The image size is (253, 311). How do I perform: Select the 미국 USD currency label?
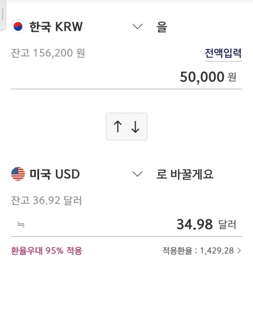55,174
